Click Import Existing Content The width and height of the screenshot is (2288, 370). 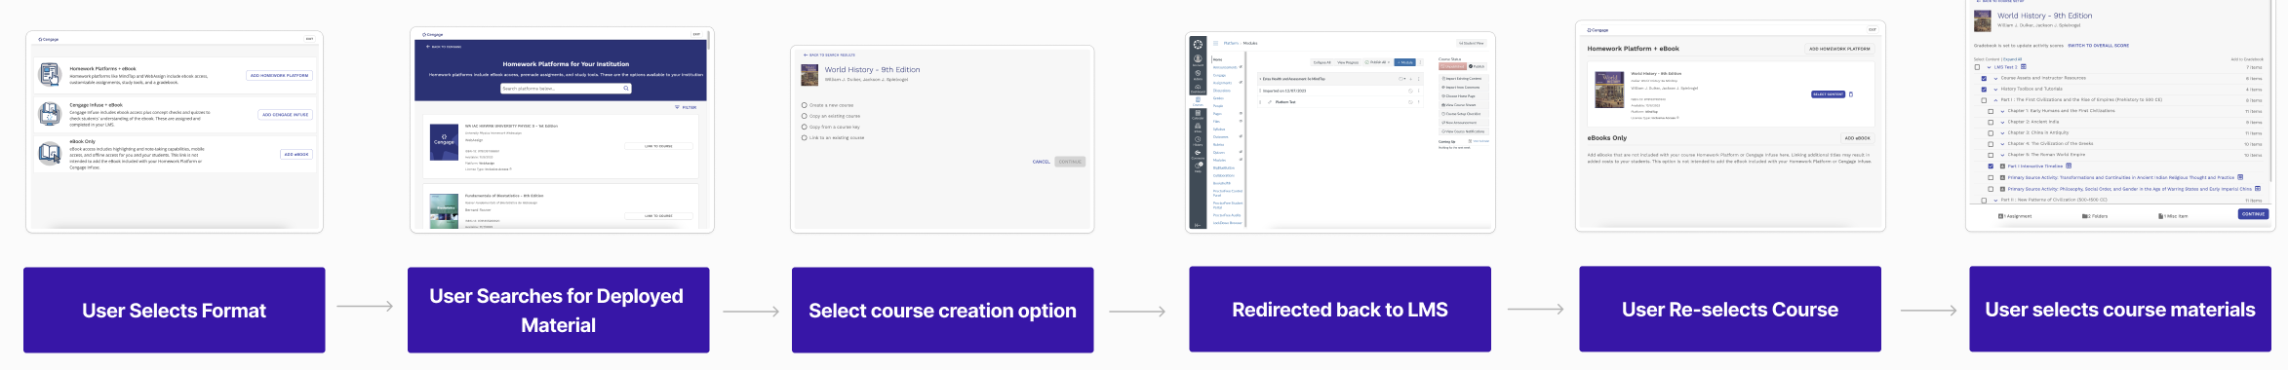pos(1463,78)
